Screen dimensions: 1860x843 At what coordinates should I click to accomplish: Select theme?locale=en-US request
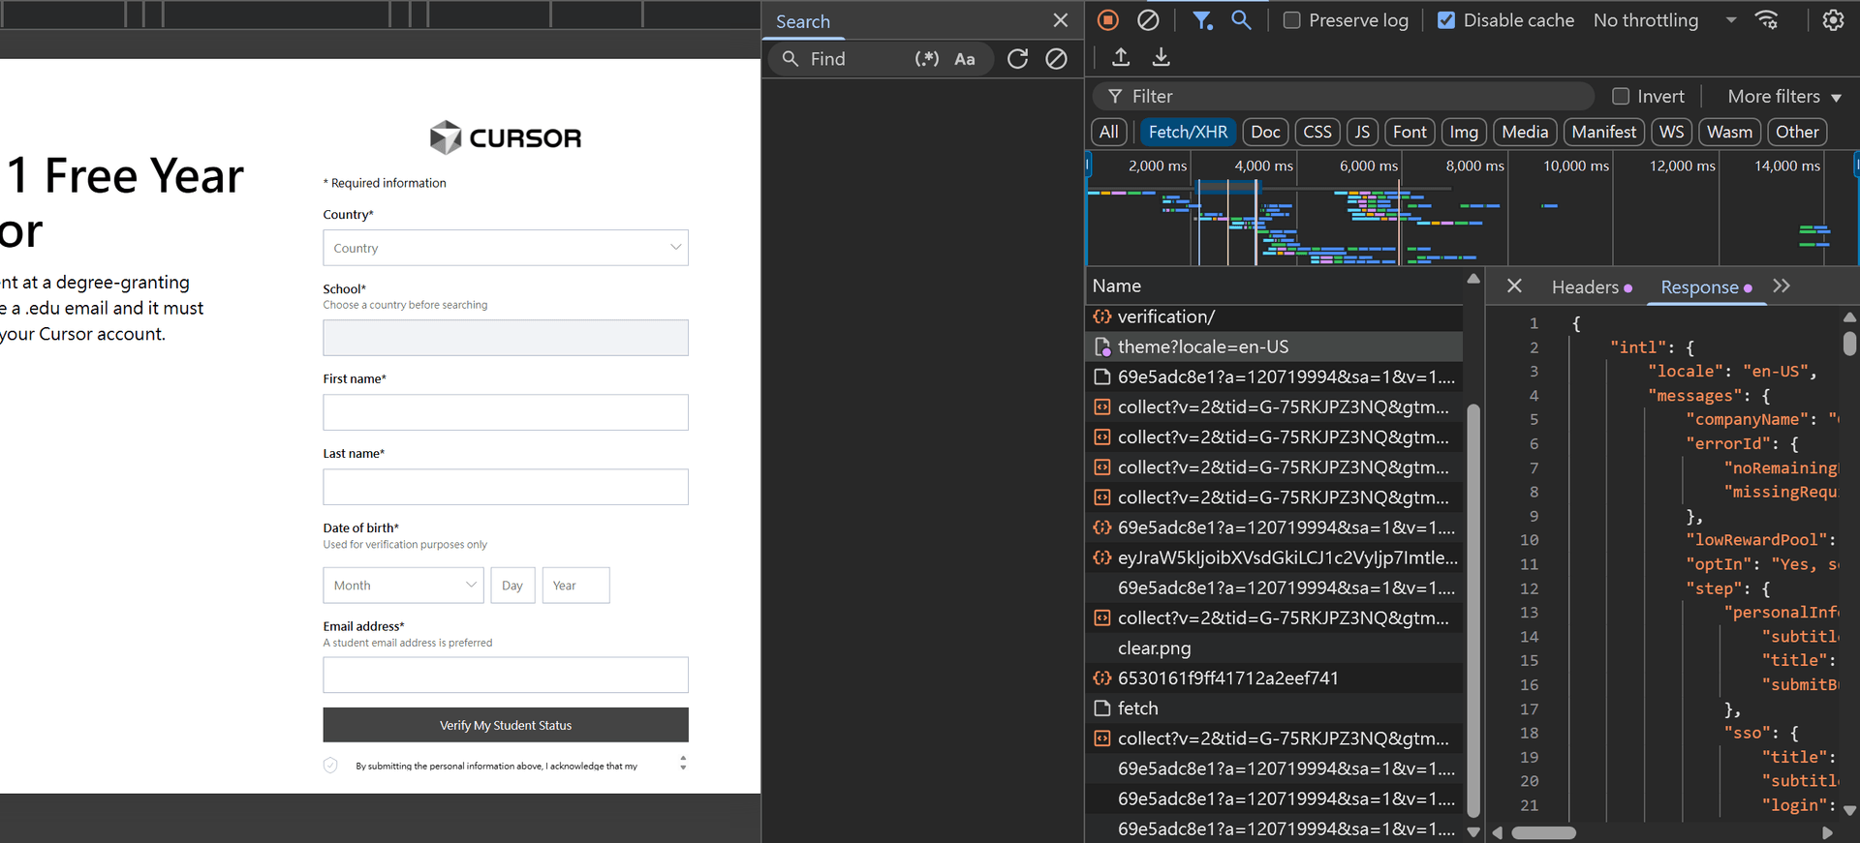tap(1274, 346)
